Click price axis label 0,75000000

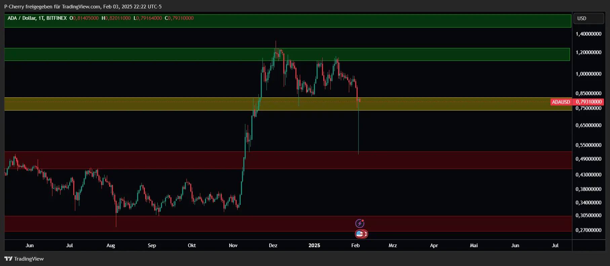point(588,108)
